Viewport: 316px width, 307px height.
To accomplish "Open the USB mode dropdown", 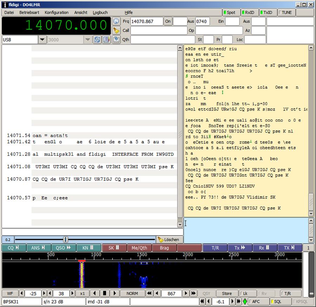I will (42, 40).
